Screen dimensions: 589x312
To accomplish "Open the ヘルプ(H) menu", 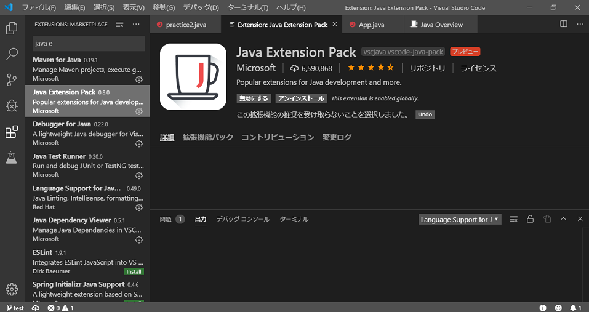I will 290,7.
